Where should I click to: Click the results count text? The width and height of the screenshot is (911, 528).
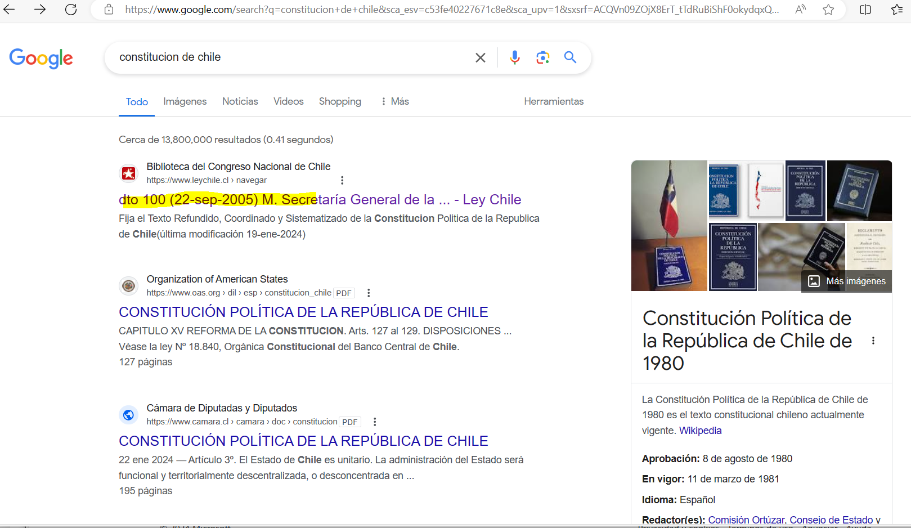(x=226, y=140)
